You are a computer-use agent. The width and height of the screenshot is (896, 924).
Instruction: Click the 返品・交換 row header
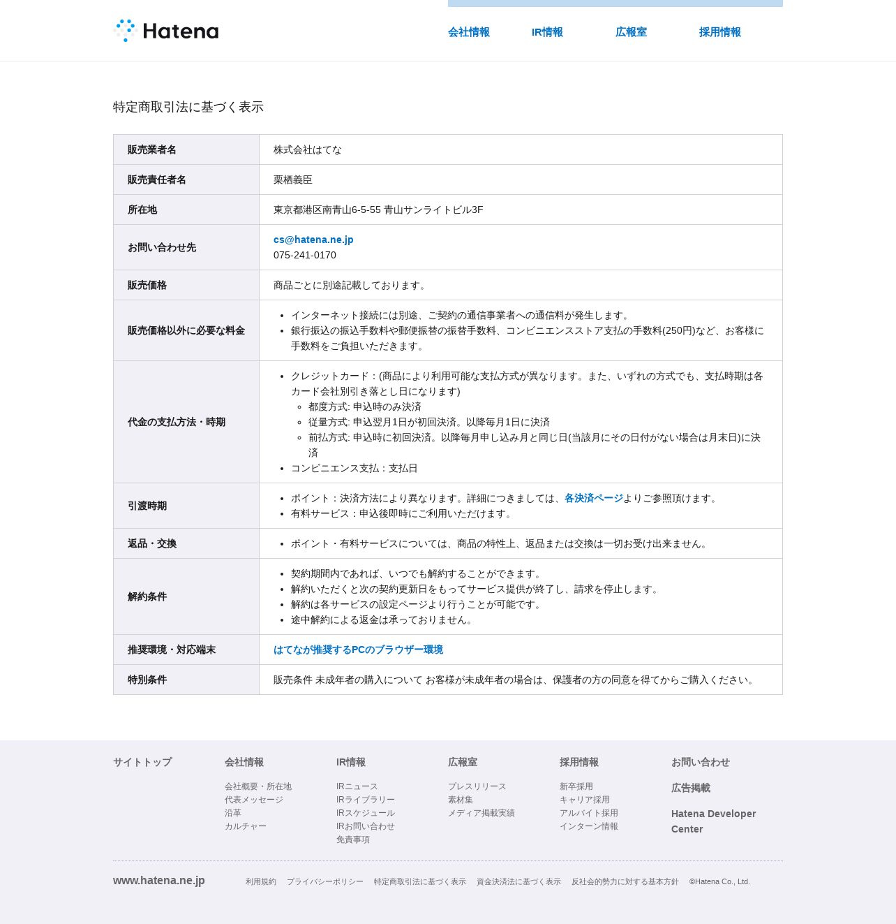[x=186, y=543]
